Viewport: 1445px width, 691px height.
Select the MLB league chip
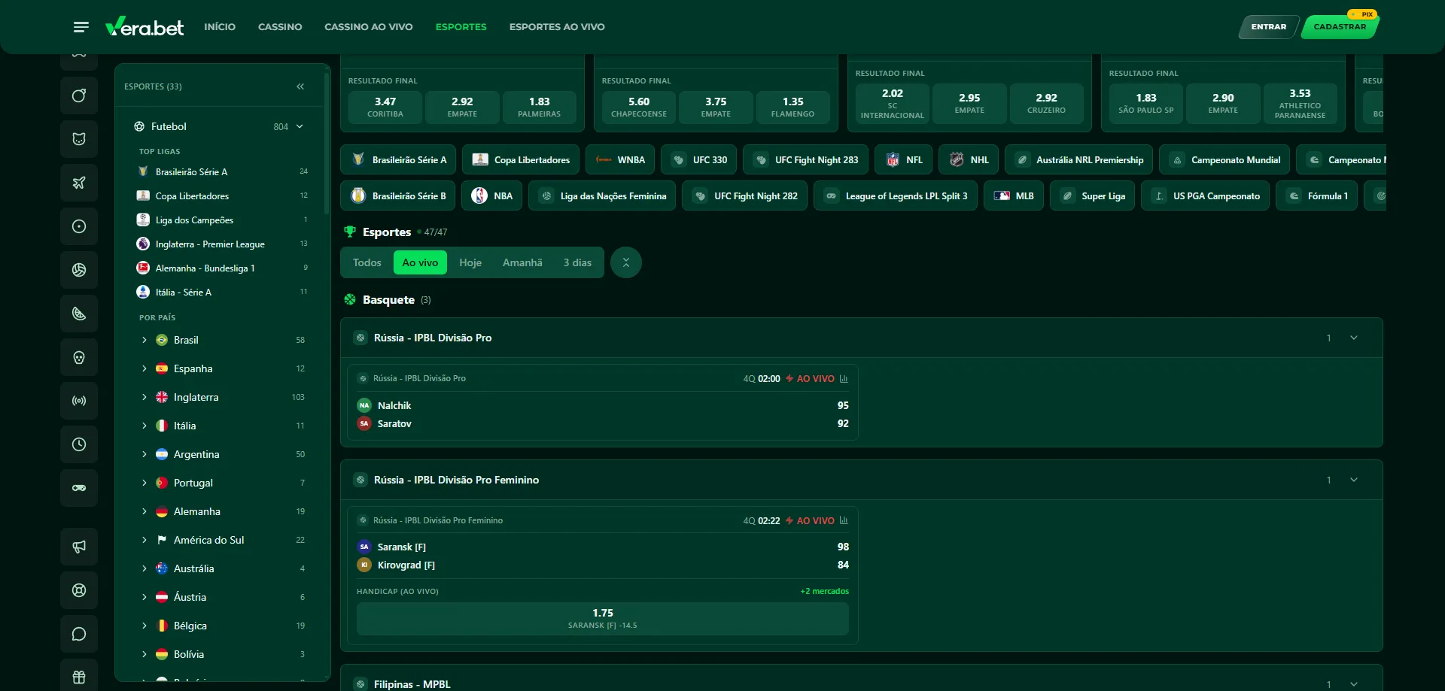[1014, 195]
